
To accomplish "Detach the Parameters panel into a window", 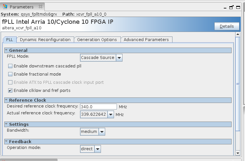I will pyautogui.click(x=232, y=7).
